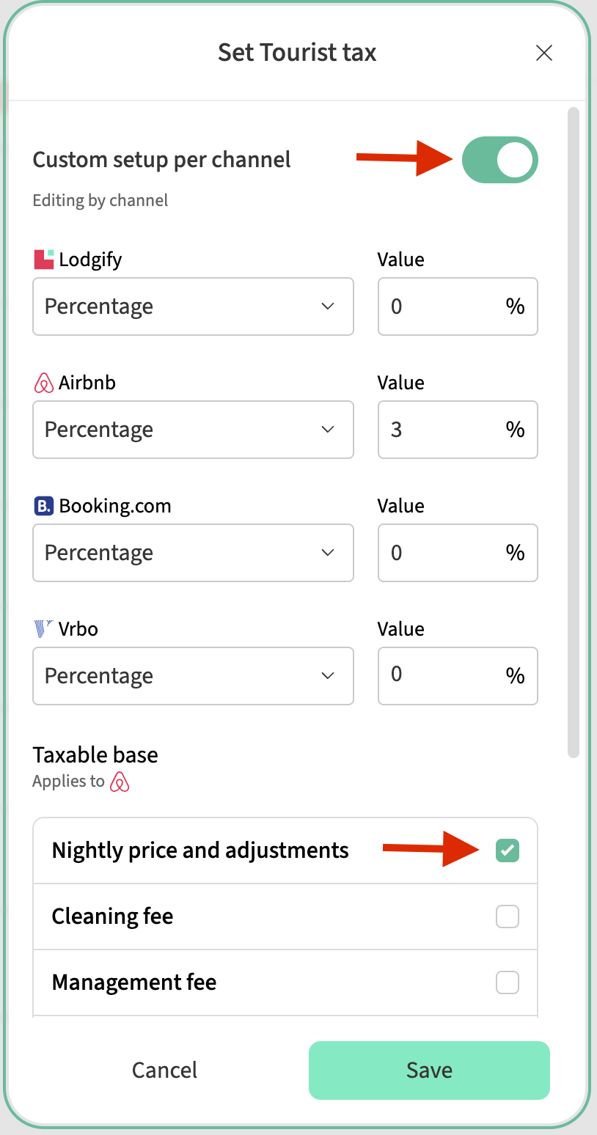
Task: Disable Custom setup per channel toggle
Action: (500, 160)
